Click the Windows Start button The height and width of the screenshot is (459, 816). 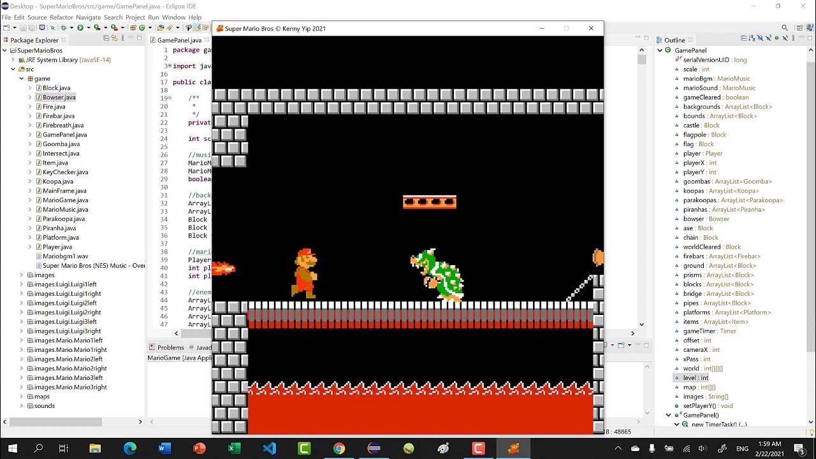(12, 449)
